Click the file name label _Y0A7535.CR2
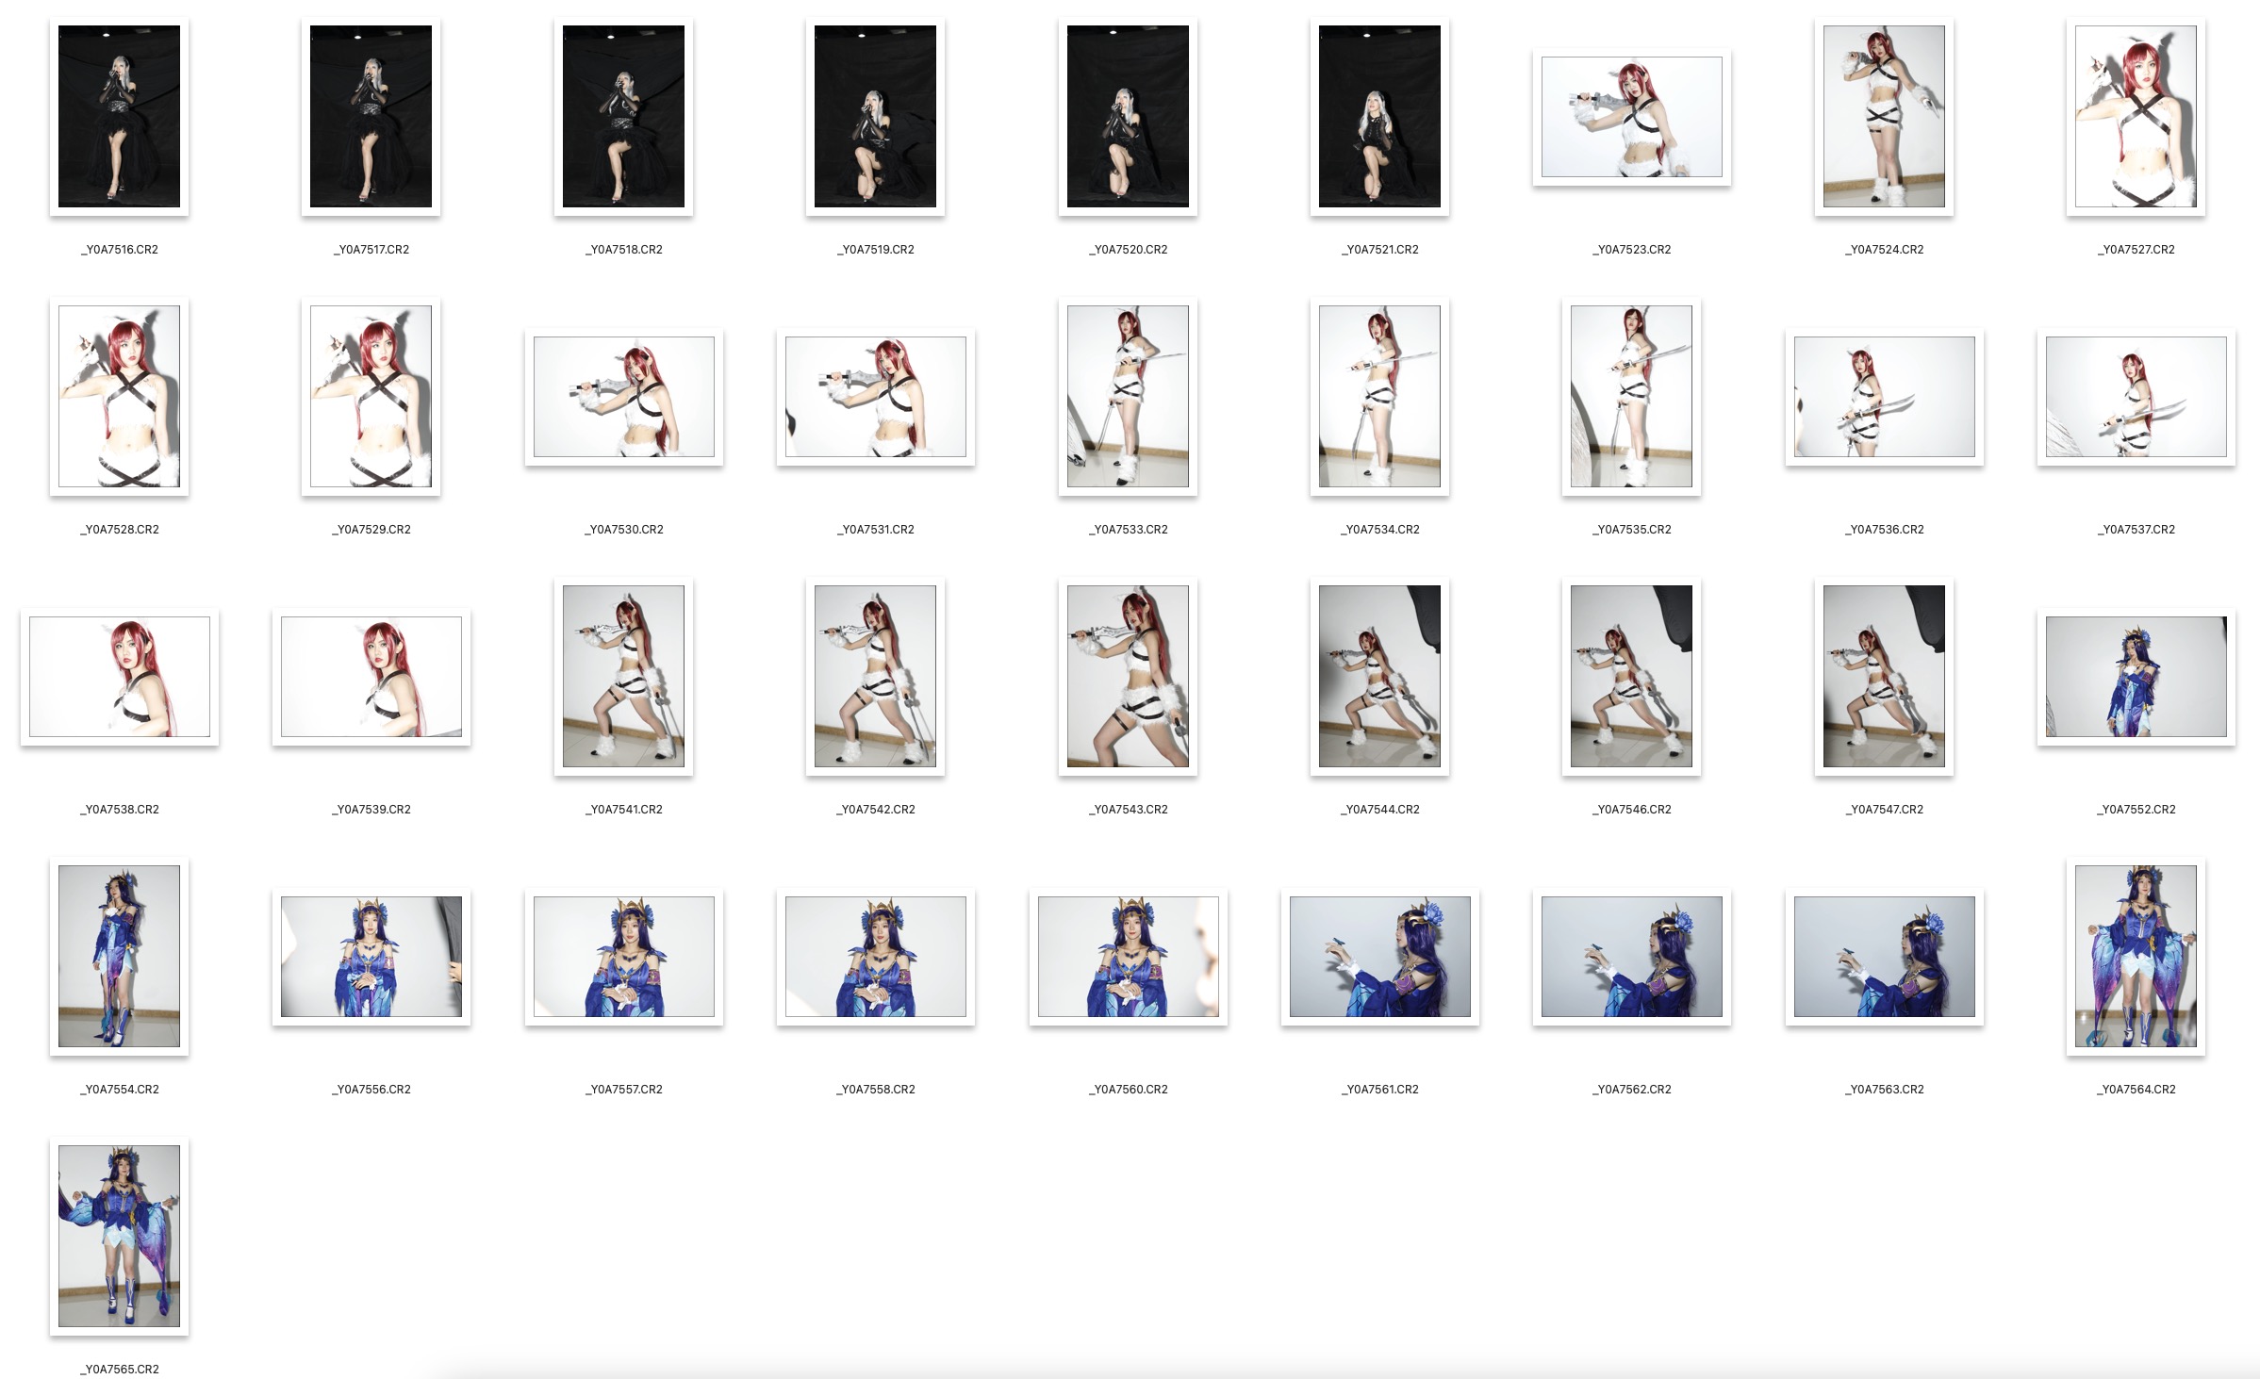The height and width of the screenshot is (1379, 2260). (1631, 530)
